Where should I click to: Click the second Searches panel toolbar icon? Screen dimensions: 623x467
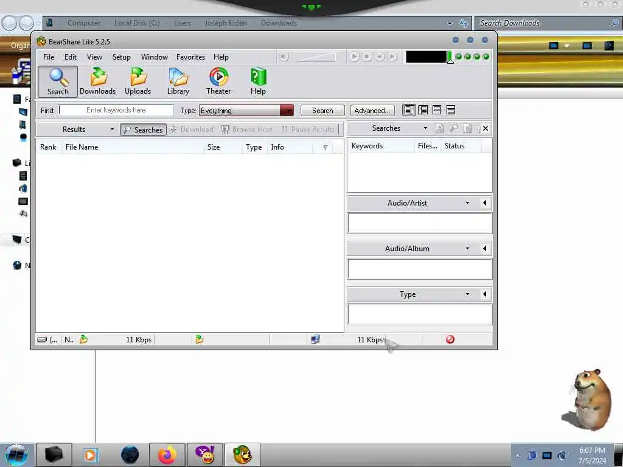(453, 128)
